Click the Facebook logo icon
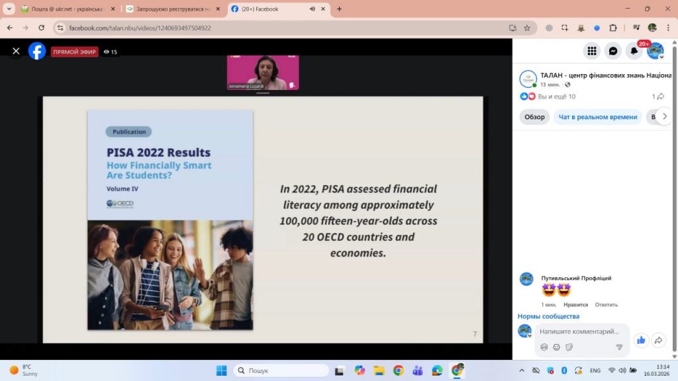The height and width of the screenshot is (381, 678). (37, 51)
